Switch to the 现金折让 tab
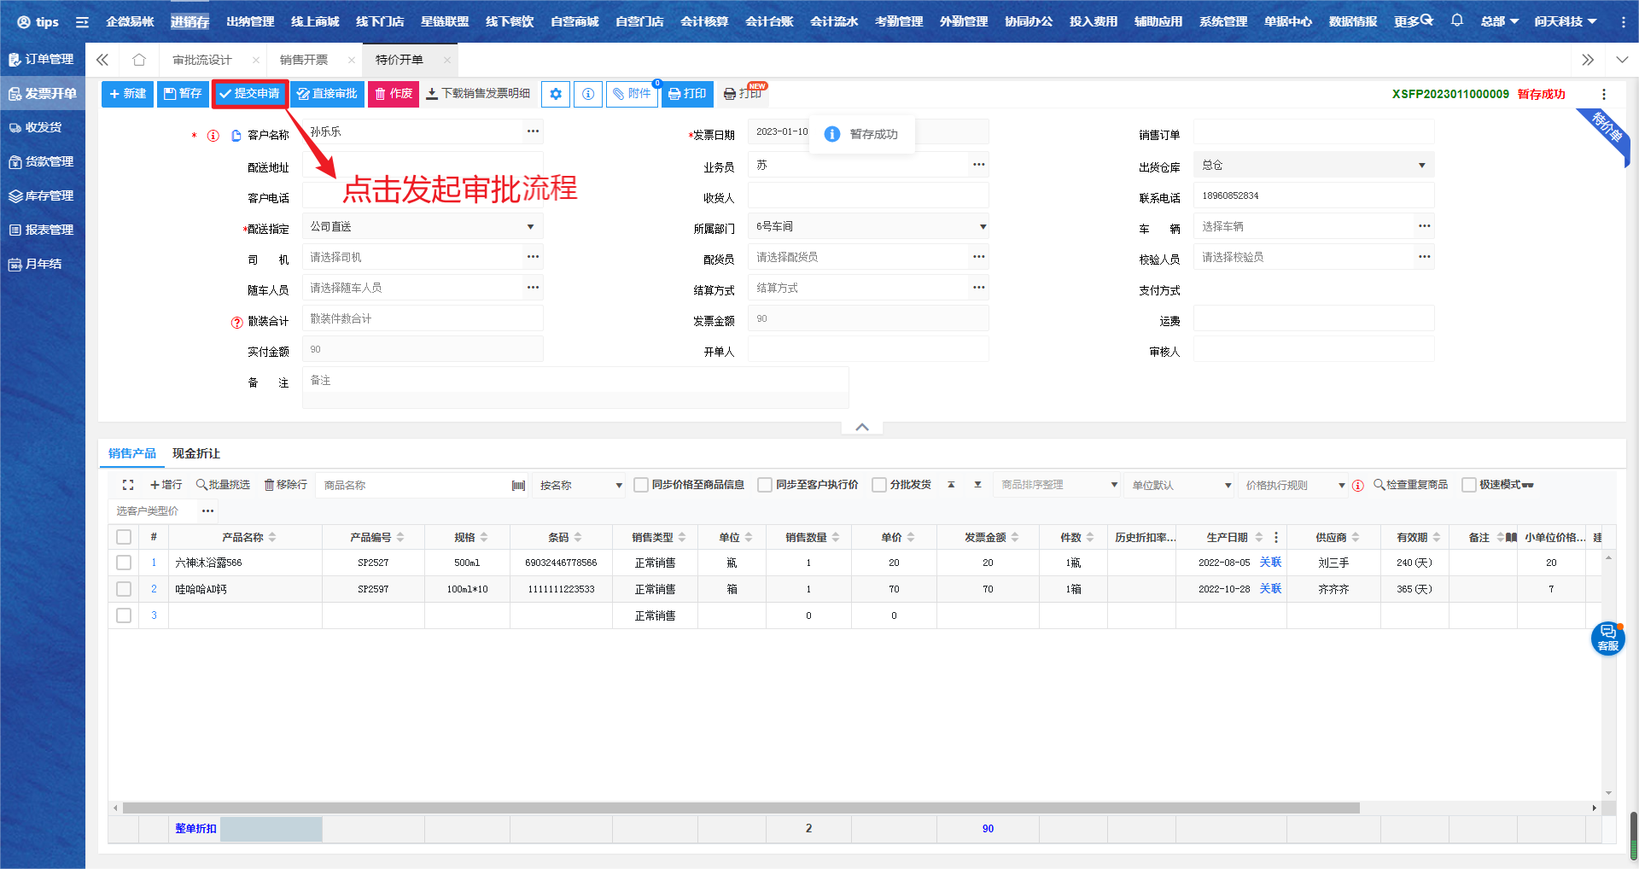This screenshot has height=869, width=1639. pos(196,453)
